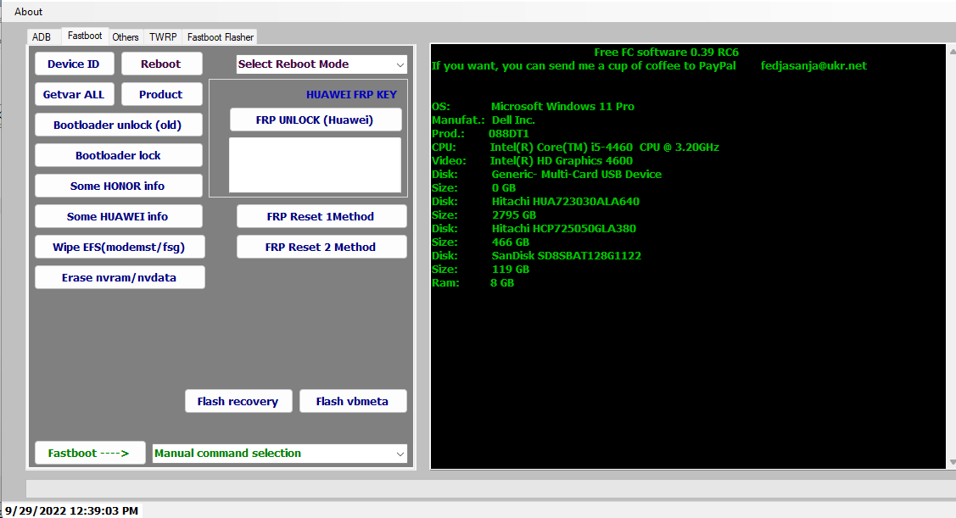The width and height of the screenshot is (956, 518).
Task: Click Erase nvram/nvdata
Action: tap(120, 277)
